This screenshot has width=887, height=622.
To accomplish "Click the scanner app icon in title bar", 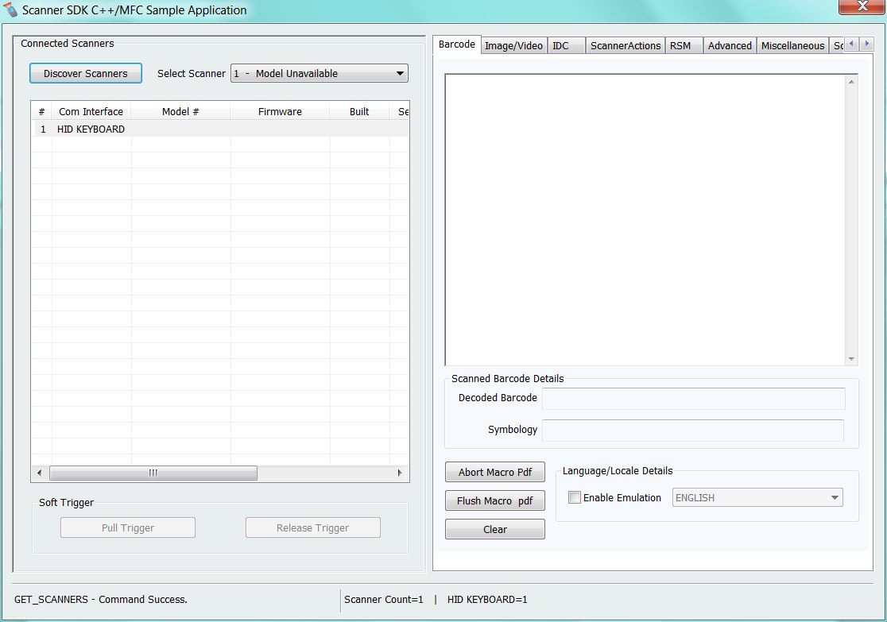I will coord(11,10).
